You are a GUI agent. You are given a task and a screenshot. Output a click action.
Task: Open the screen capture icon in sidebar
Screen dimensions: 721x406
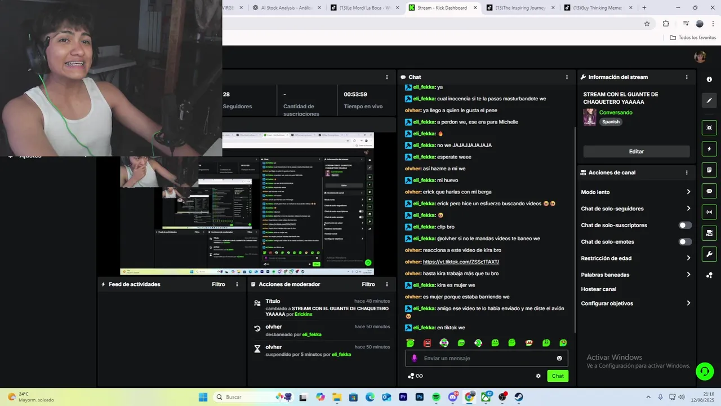709,128
